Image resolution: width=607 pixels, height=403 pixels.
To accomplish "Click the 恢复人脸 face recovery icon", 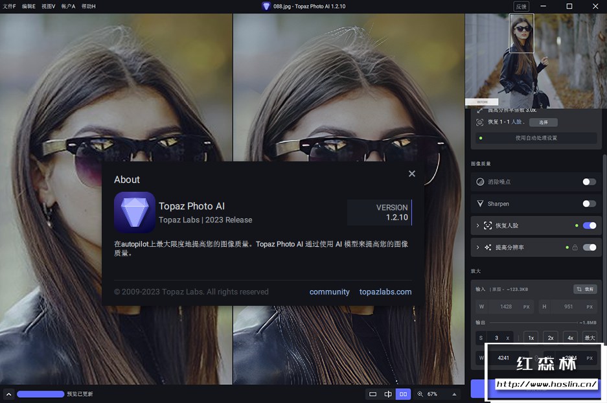I will point(488,225).
